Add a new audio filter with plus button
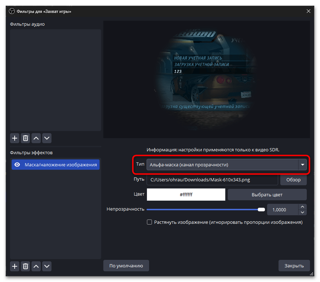The width and height of the screenshot is (320, 282). (x=15, y=139)
